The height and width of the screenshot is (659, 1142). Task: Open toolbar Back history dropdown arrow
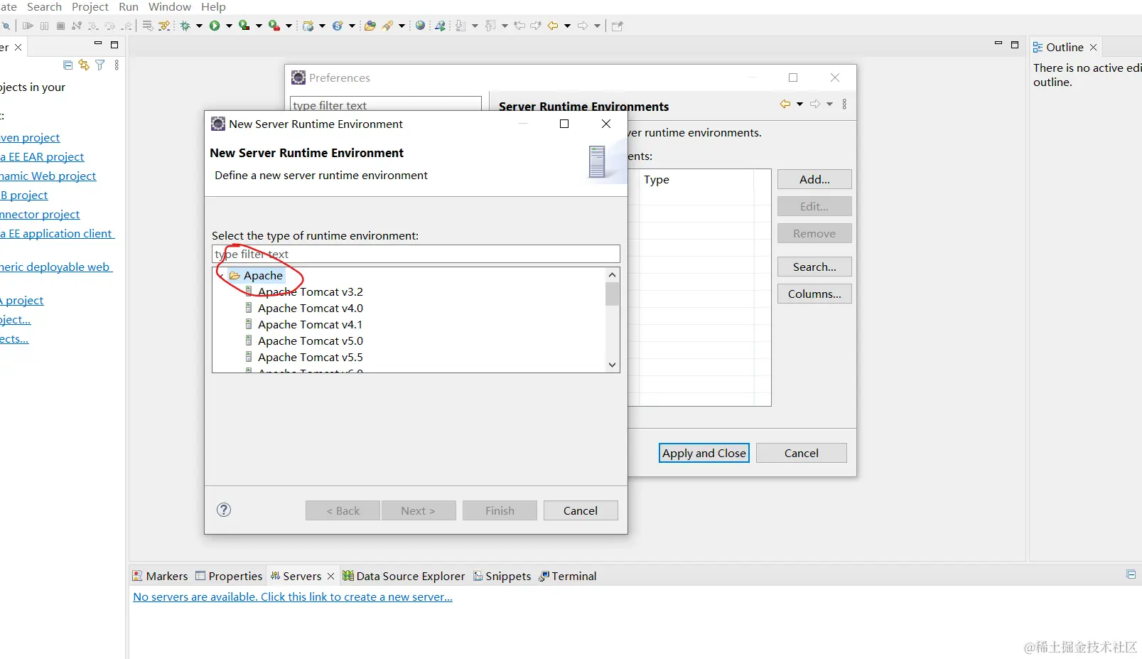pyautogui.click(x=567, y=26)
